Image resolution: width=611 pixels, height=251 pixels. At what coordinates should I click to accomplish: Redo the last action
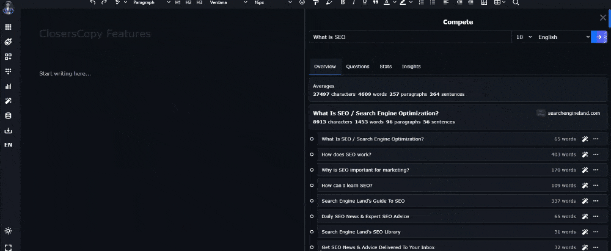tap(104, 2)
